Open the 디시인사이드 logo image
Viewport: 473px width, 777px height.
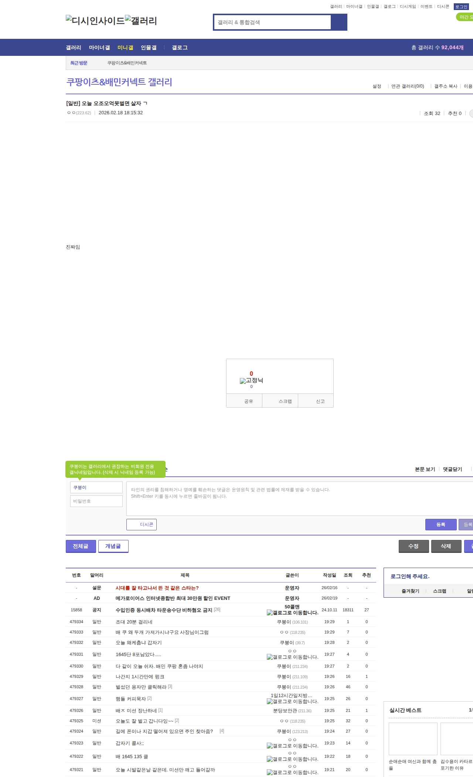coord(95,20)
